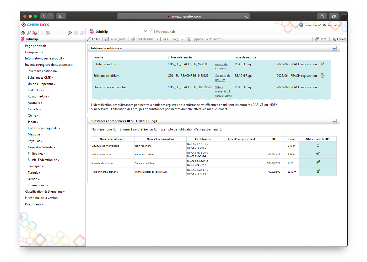Expand Classification & étiquetage
The width and height of the screenshot is (367, 262).
[x=45, y=192]
